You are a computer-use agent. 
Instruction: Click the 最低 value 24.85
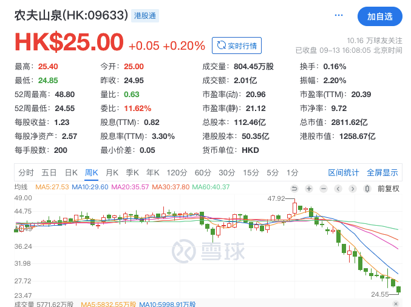coord(48,81)
